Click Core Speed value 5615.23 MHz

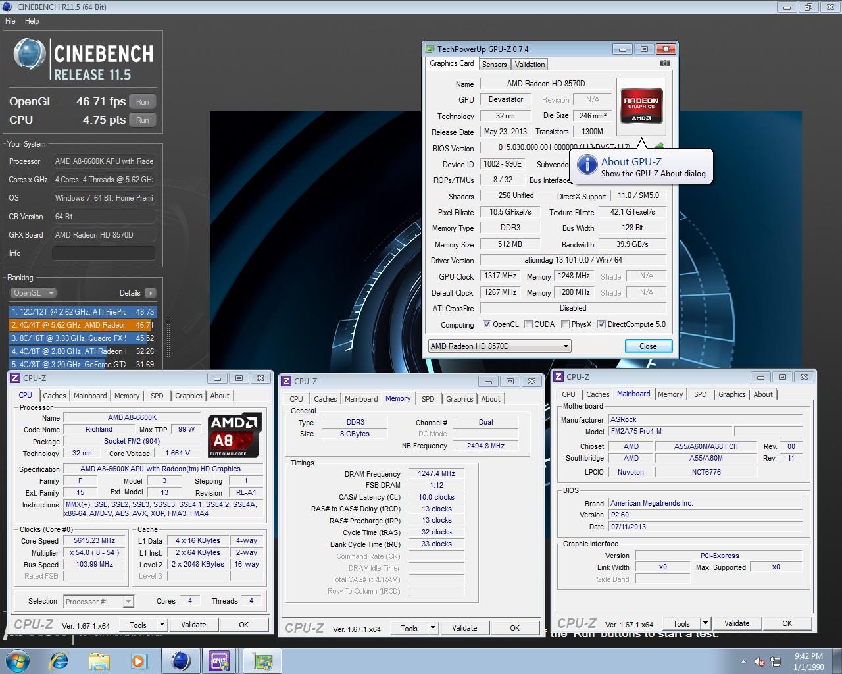click(x=94, y=541)
